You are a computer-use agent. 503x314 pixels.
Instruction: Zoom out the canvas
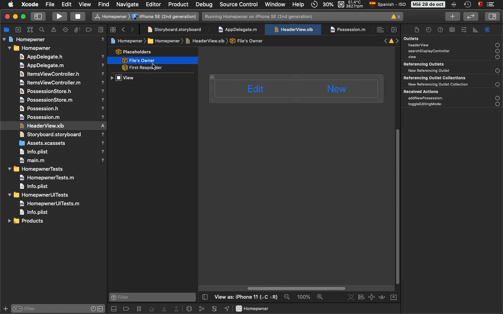click(287, 297)
